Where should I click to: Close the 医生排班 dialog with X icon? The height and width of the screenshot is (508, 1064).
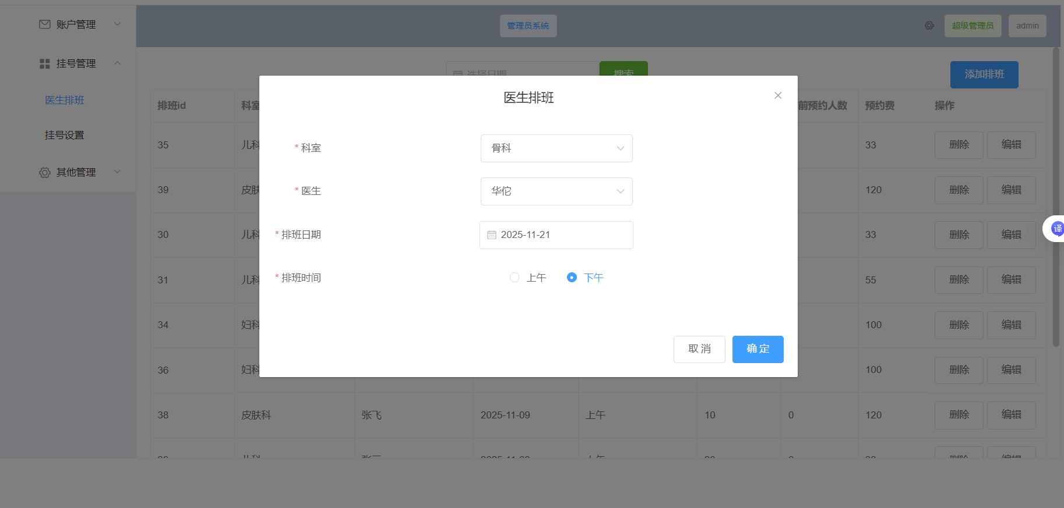[777, 95]
